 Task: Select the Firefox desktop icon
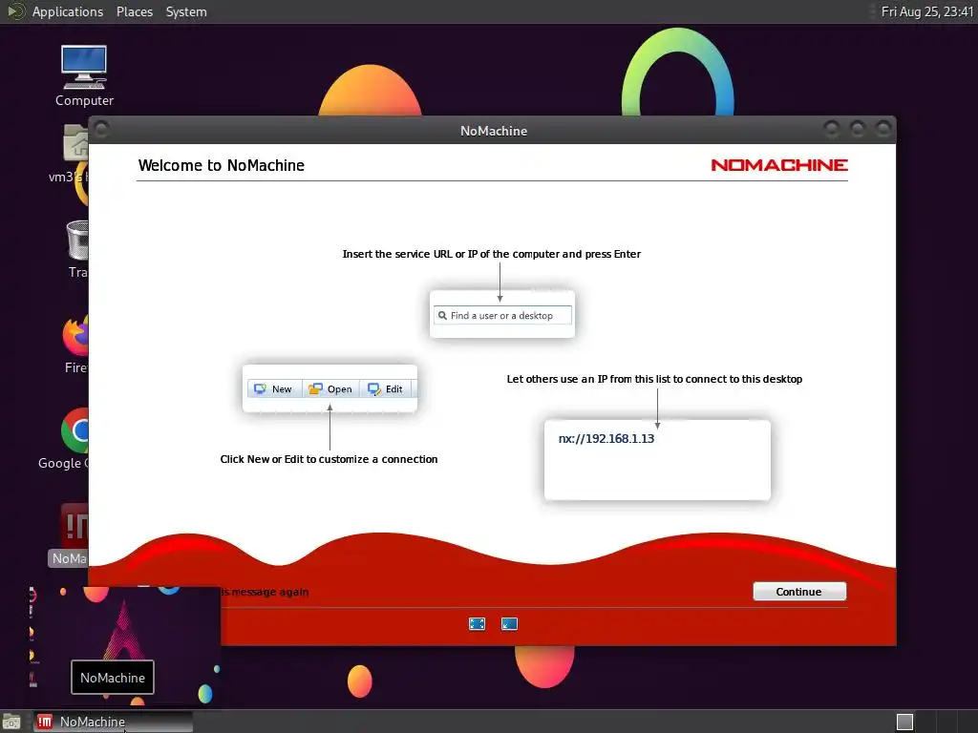coord(75,344)
